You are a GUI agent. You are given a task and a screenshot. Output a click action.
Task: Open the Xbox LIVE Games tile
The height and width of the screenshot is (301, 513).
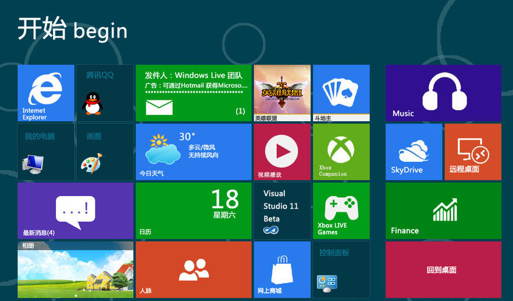[x=341, y=211]
